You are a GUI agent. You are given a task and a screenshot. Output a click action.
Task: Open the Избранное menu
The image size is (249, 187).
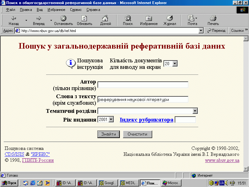coord(56,10)
